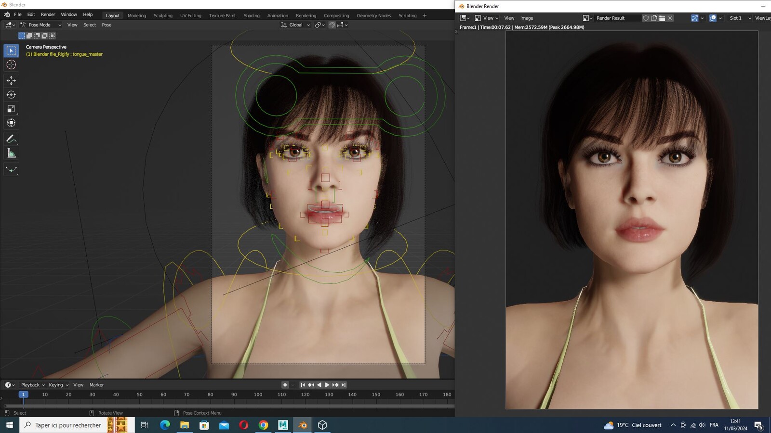Image resolution: width=771 pixels, height=433 pixels.
Task: Activate the Move tool
Action: pos(11,80)
